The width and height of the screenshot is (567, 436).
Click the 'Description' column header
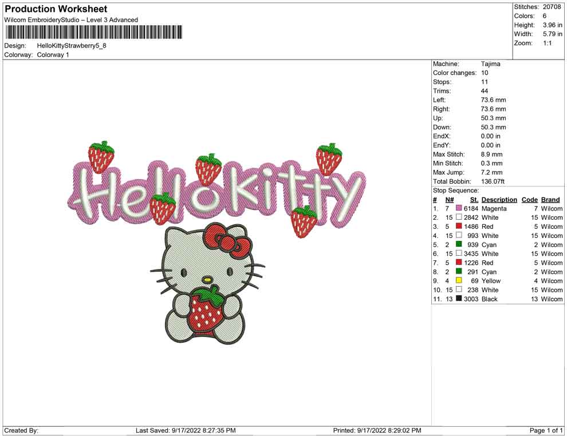(x=499, y=200)
